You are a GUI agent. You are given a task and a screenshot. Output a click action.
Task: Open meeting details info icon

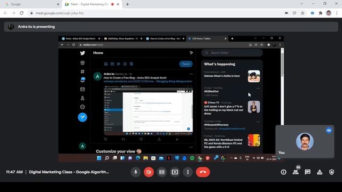(x=284, y=172)
